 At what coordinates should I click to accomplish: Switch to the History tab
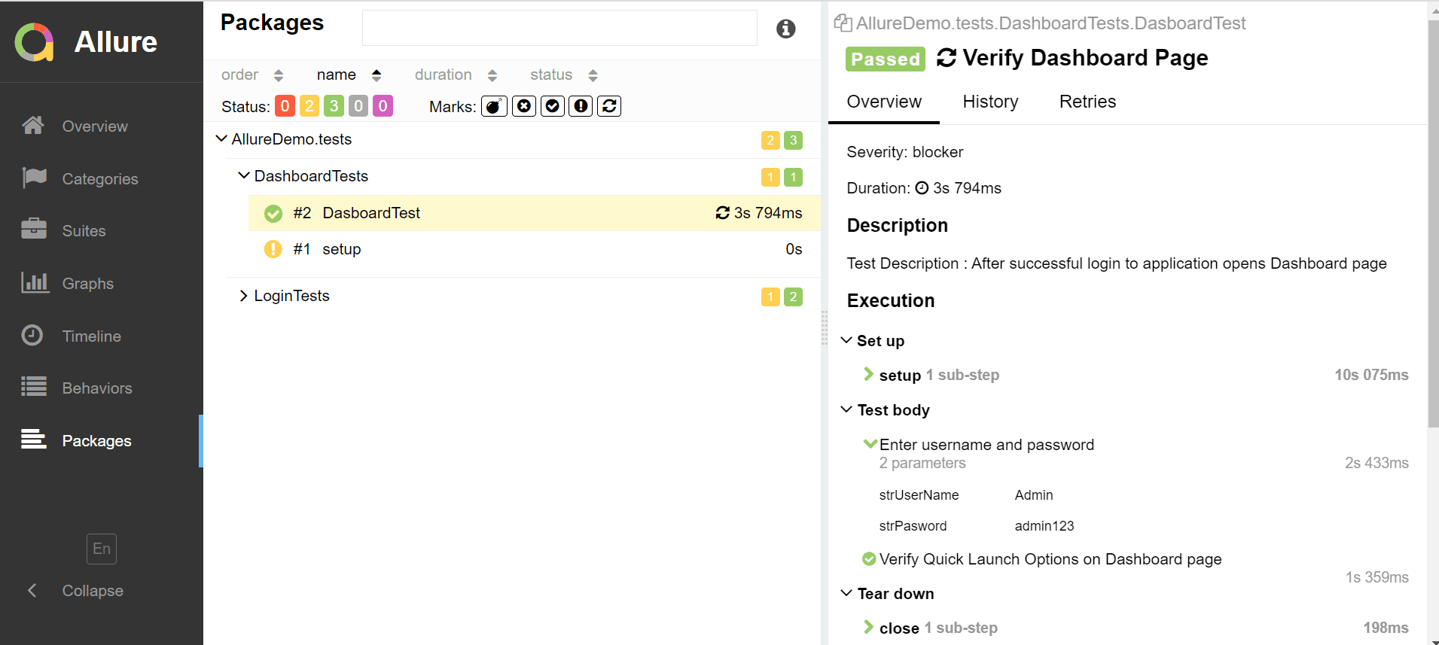[990, 102]
